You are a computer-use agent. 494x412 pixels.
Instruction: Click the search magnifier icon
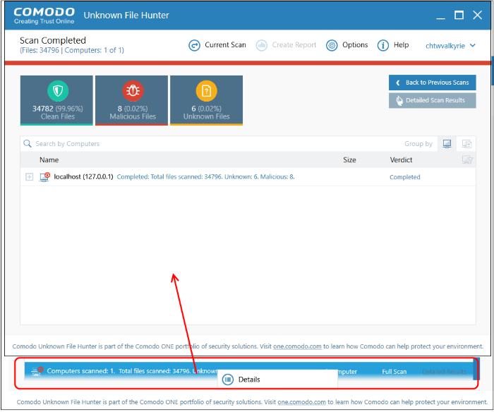pos(28,144)
